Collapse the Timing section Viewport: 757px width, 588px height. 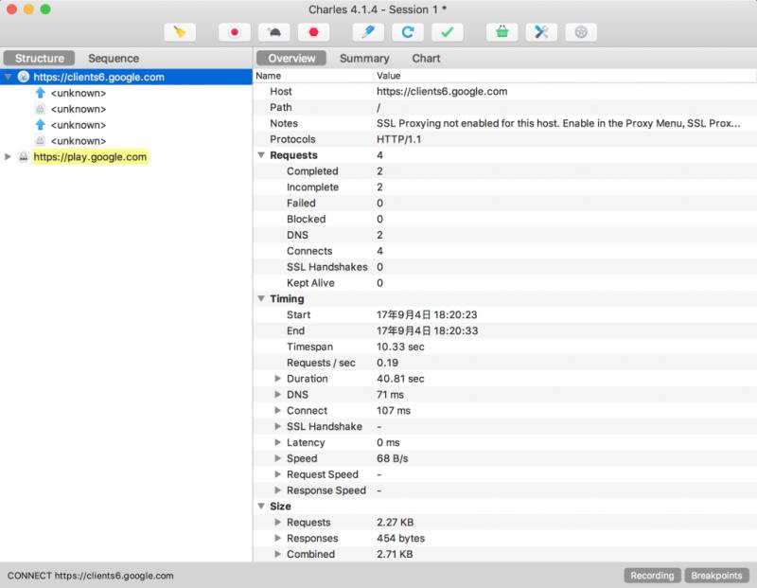(x=261, y=298)
